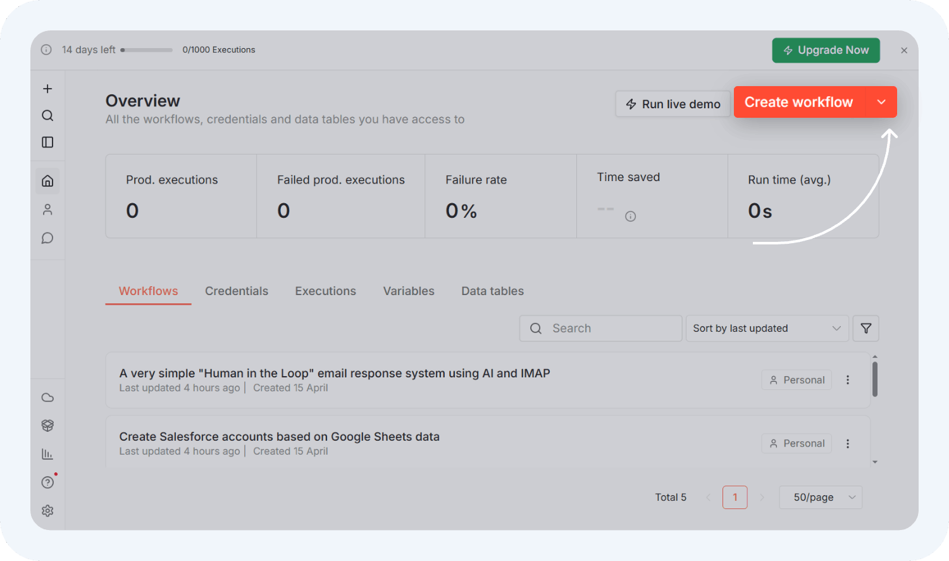Click the cloud icon in sidebar

click(47, 398)
